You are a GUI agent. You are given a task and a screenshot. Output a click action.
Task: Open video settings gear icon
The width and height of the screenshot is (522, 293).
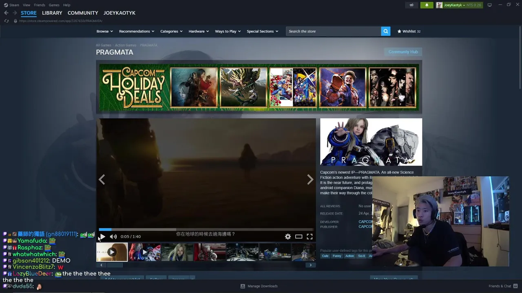[288, 236]
